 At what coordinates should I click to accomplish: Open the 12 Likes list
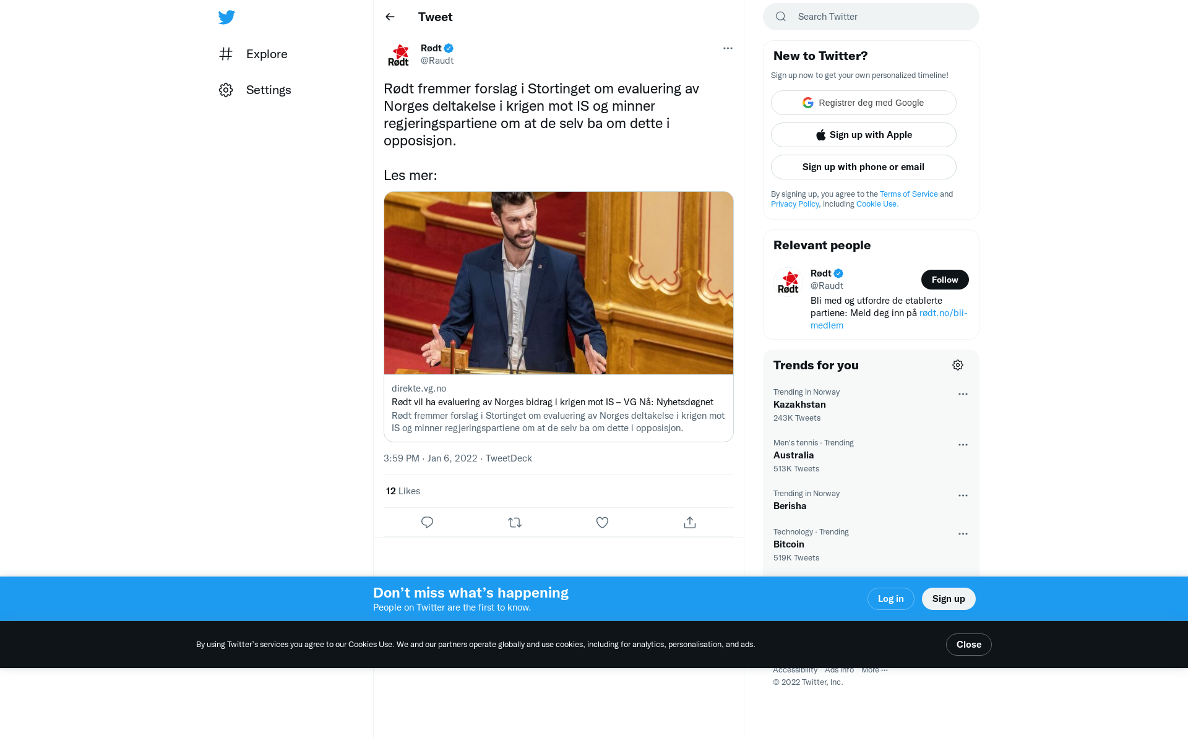tap(403, 491)
